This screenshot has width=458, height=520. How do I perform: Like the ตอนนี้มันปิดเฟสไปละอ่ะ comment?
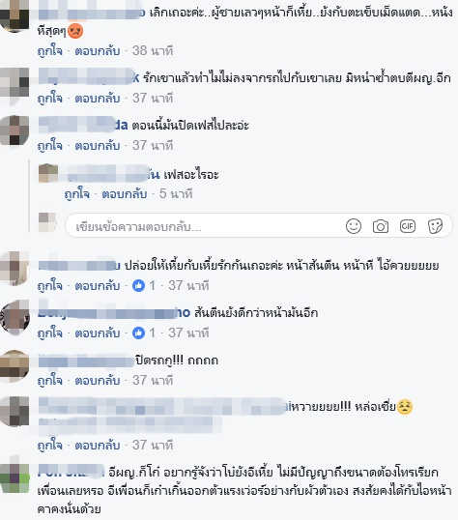[x=49, y=146]
